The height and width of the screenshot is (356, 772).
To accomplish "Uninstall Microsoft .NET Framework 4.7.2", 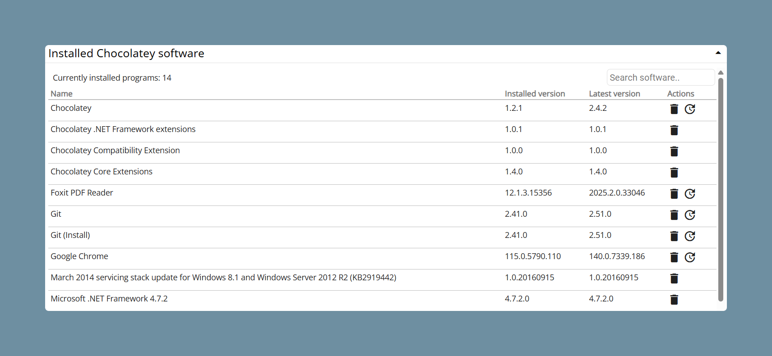I will (674, 300).
